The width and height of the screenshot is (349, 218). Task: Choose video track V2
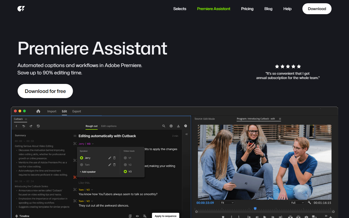click(125, 165)
